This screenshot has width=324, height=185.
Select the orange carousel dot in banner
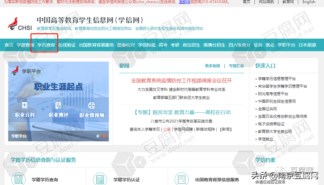point(104,136)
